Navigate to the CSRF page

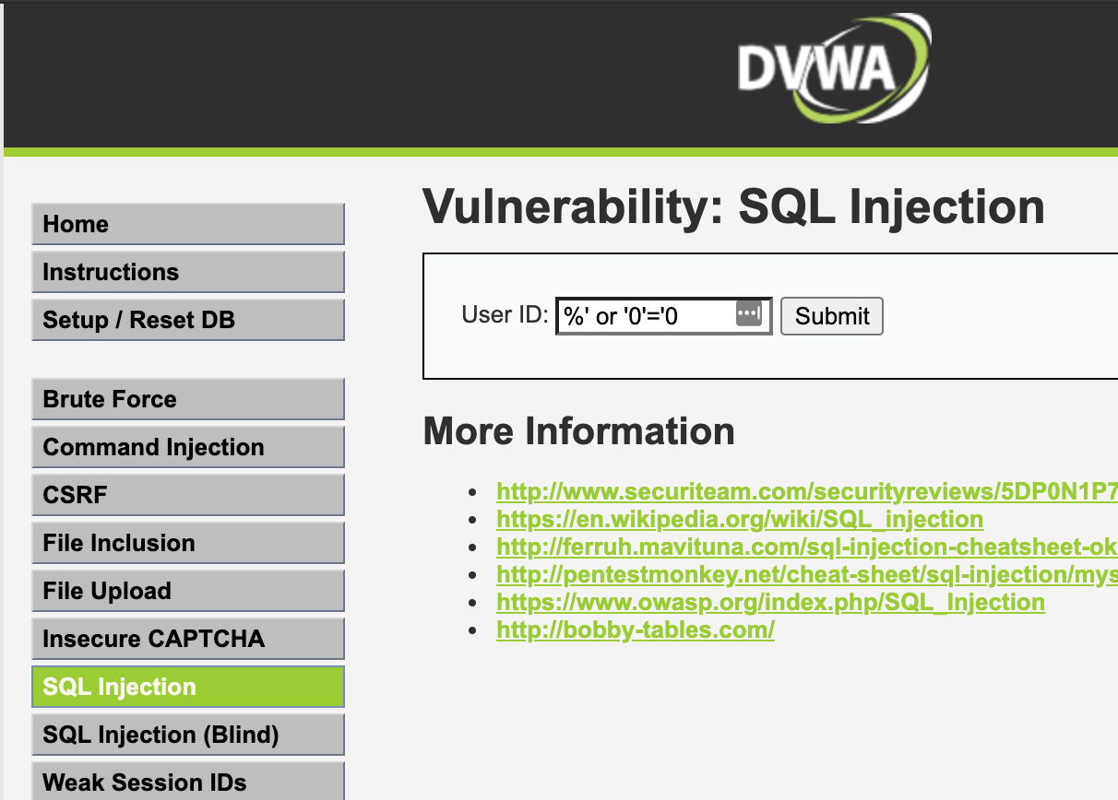(188, 495)
